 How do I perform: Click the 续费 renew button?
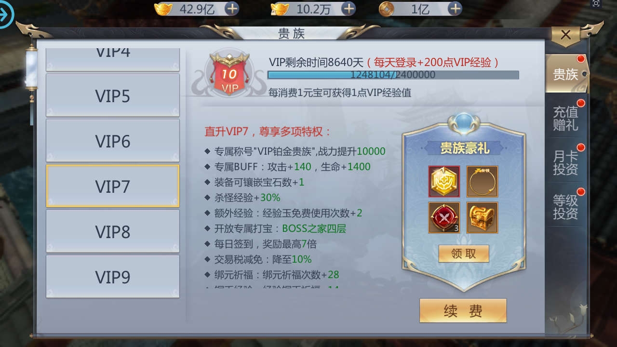(x=463, y=311)
